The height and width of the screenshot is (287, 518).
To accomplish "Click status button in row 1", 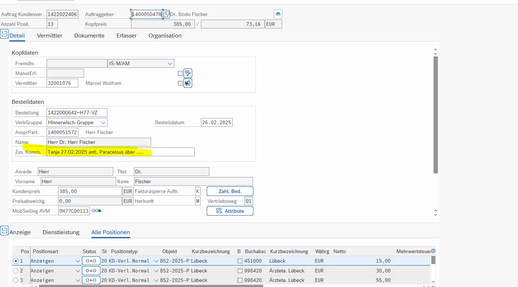I will point(91,261).
